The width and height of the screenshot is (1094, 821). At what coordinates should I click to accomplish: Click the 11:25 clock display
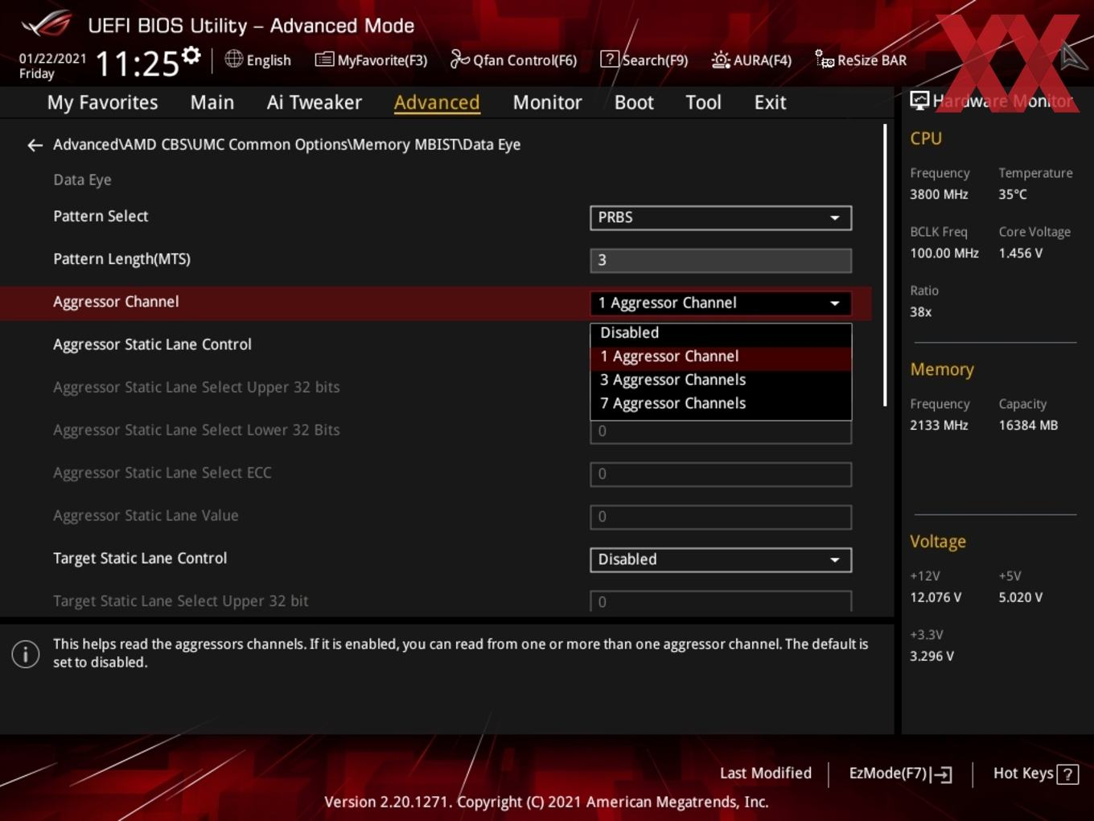coord(137,64)
